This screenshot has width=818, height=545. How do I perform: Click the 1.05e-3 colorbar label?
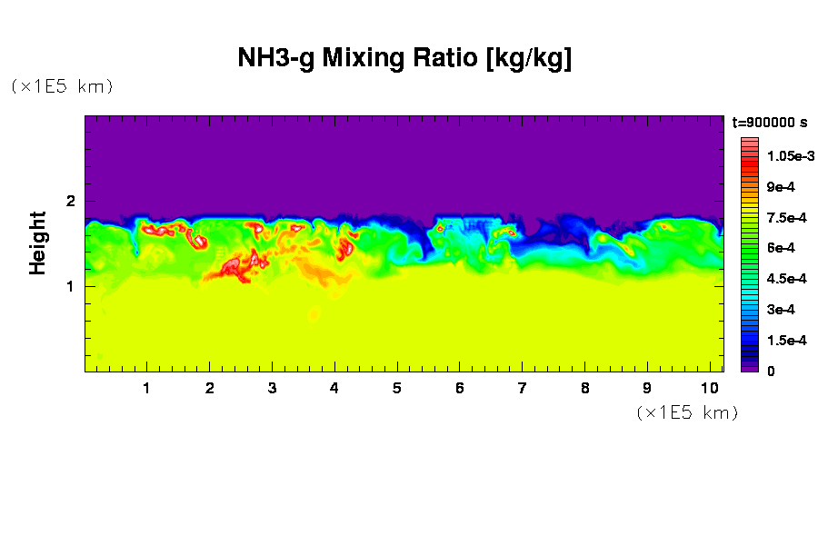click(790, 156)
